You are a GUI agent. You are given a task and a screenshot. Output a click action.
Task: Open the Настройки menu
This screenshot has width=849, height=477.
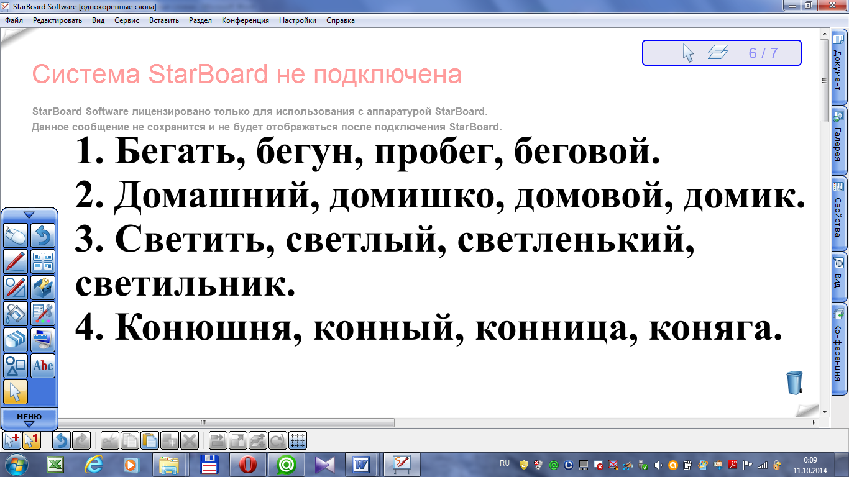coord(298,20)
